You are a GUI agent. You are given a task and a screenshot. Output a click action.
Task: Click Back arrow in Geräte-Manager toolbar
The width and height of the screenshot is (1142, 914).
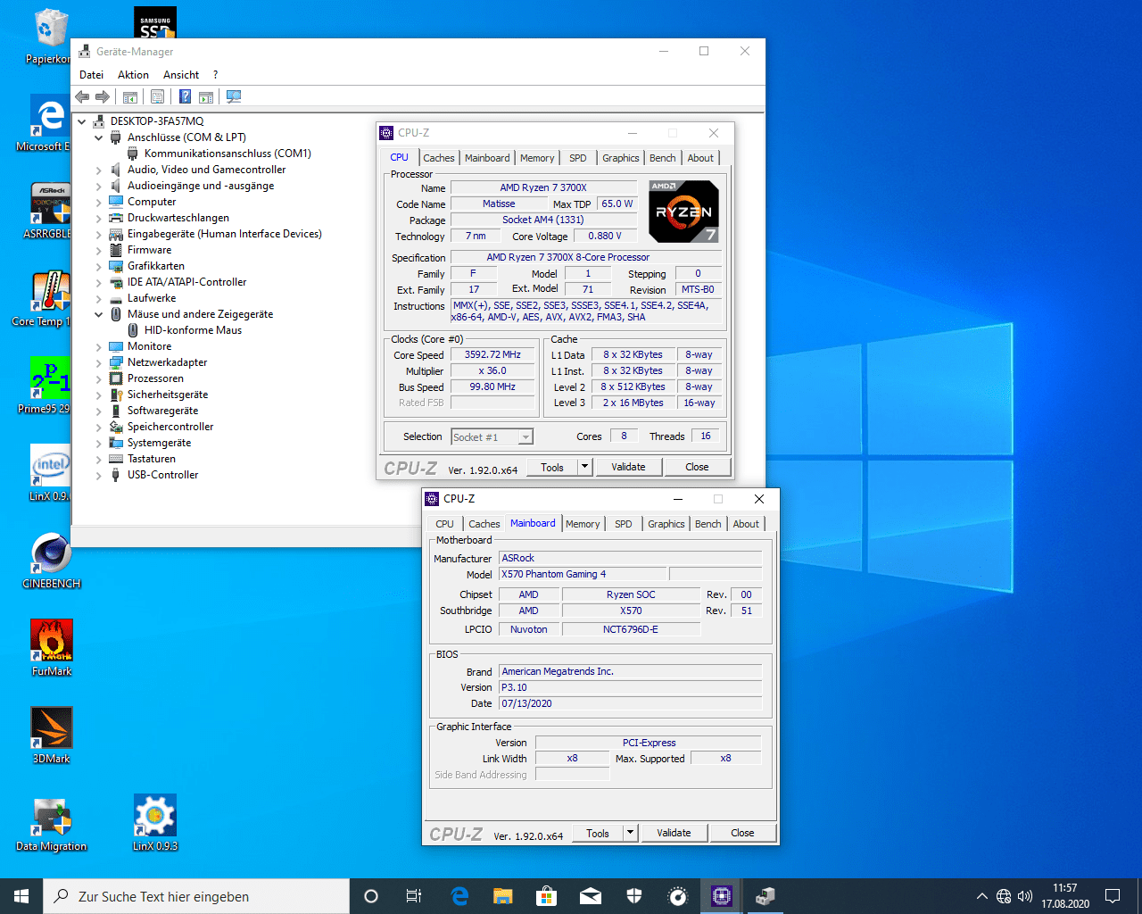click(82, 96)
